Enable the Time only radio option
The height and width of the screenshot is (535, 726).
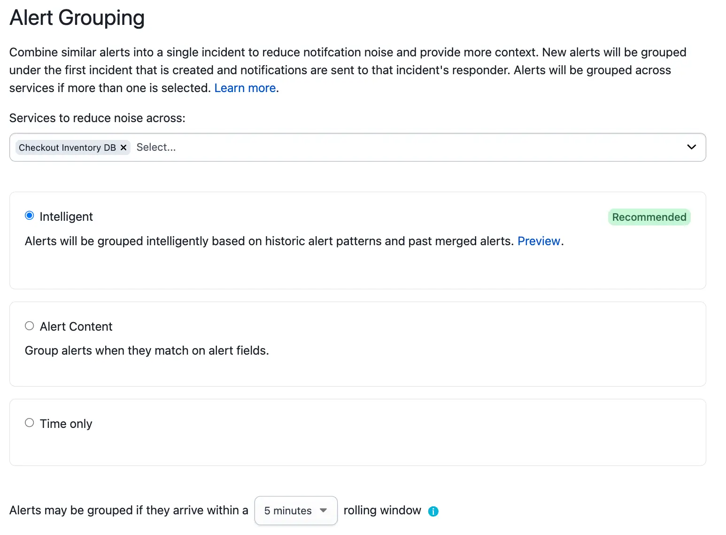30,423
